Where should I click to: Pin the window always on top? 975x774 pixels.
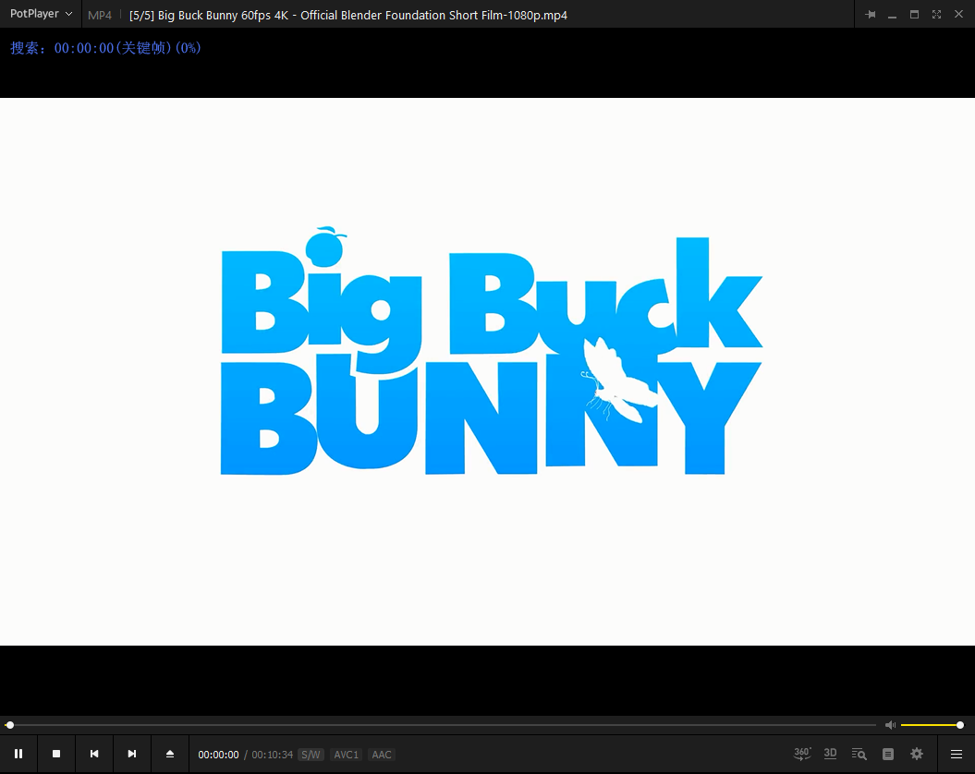click(x=870, y=14)
